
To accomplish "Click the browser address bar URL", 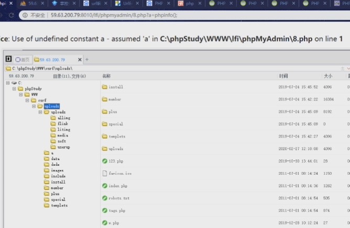I will [114, 15].
